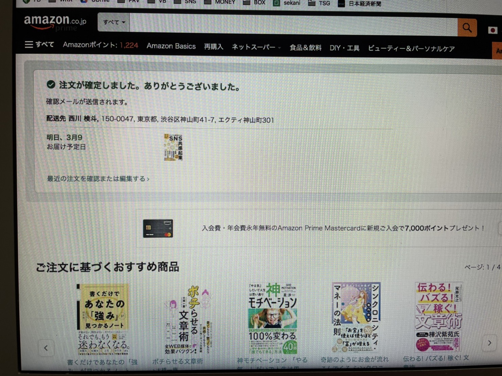This screenshot has height=376, width=502.
Task: Click the green order confirmed checkmark icon
Action: point(51,84)
